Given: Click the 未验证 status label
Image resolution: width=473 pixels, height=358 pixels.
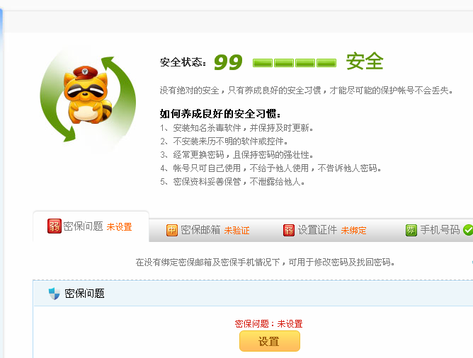Looking at the screenshot, I should point(236,231).
